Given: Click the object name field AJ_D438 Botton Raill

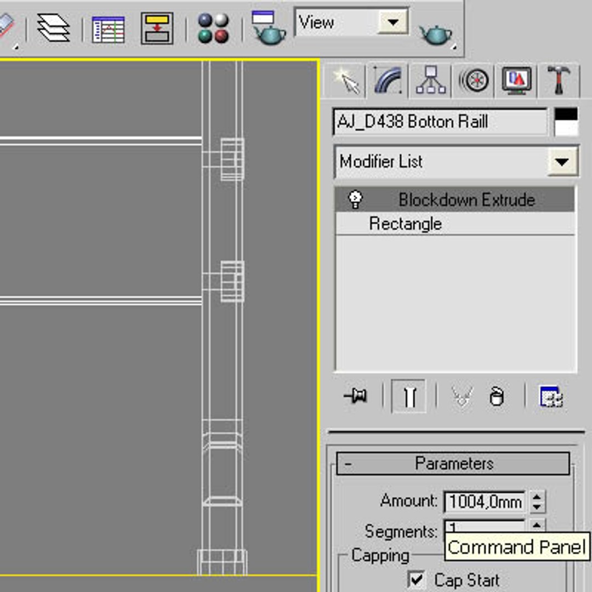Looking at the screenshot, I should (440, 122).
